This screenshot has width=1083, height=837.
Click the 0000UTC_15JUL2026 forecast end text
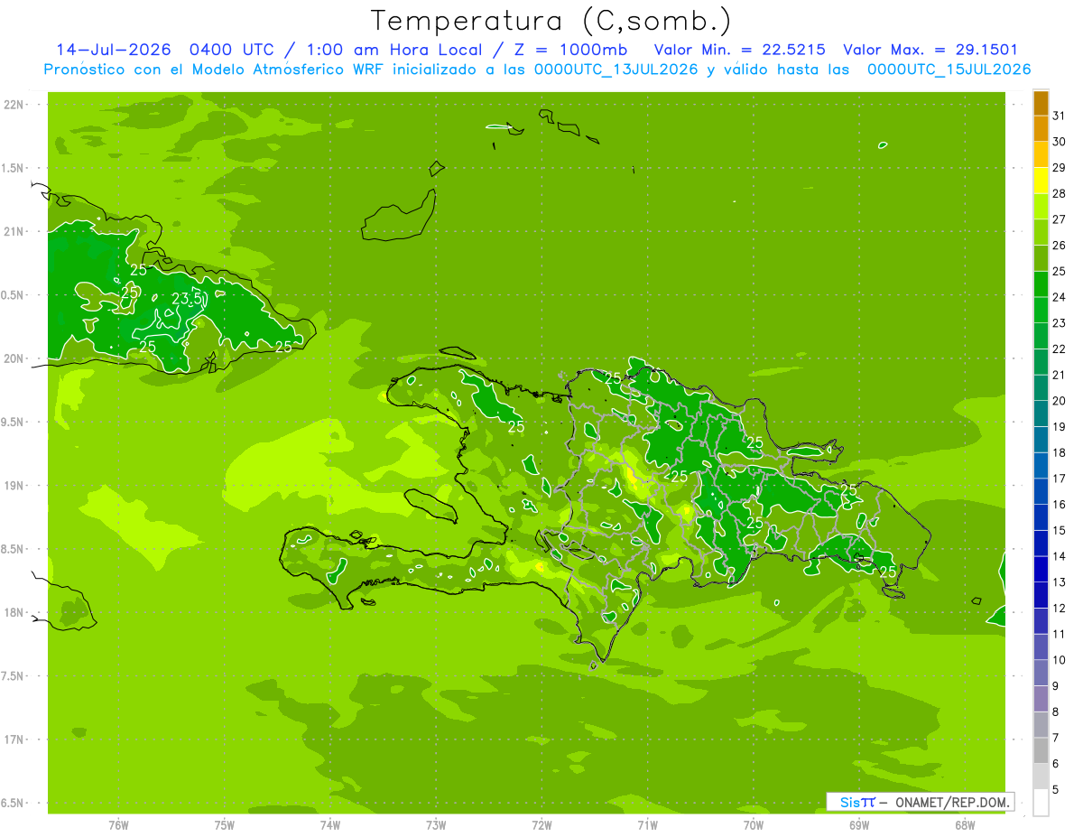(x=949, y=70)
